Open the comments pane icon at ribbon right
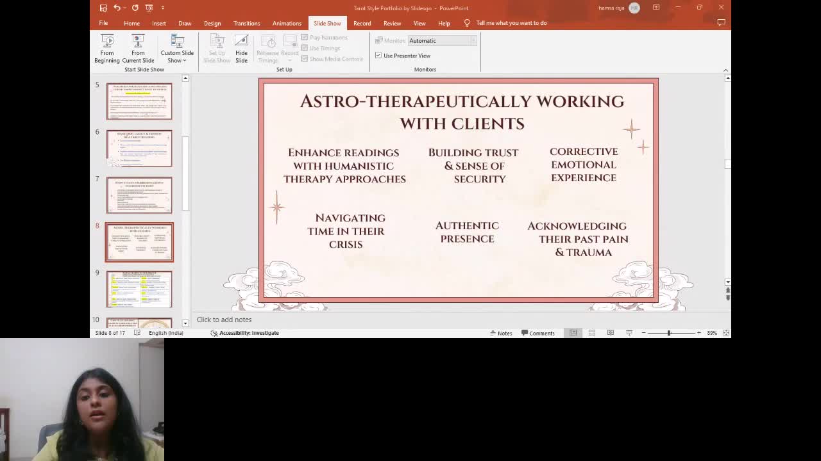Image resolution: width=821 pixels, height=461 pixels. (721, 23)
